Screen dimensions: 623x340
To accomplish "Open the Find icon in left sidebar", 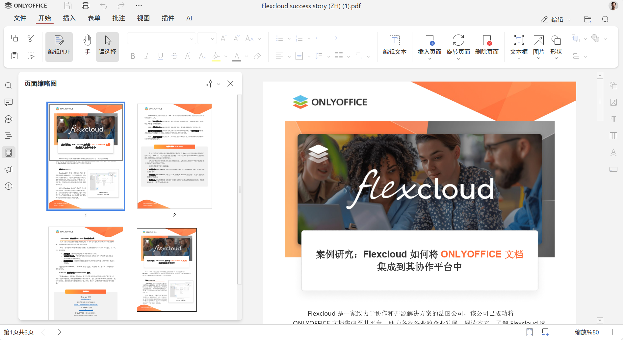I will pyautogui.click(x=9, y=85).
